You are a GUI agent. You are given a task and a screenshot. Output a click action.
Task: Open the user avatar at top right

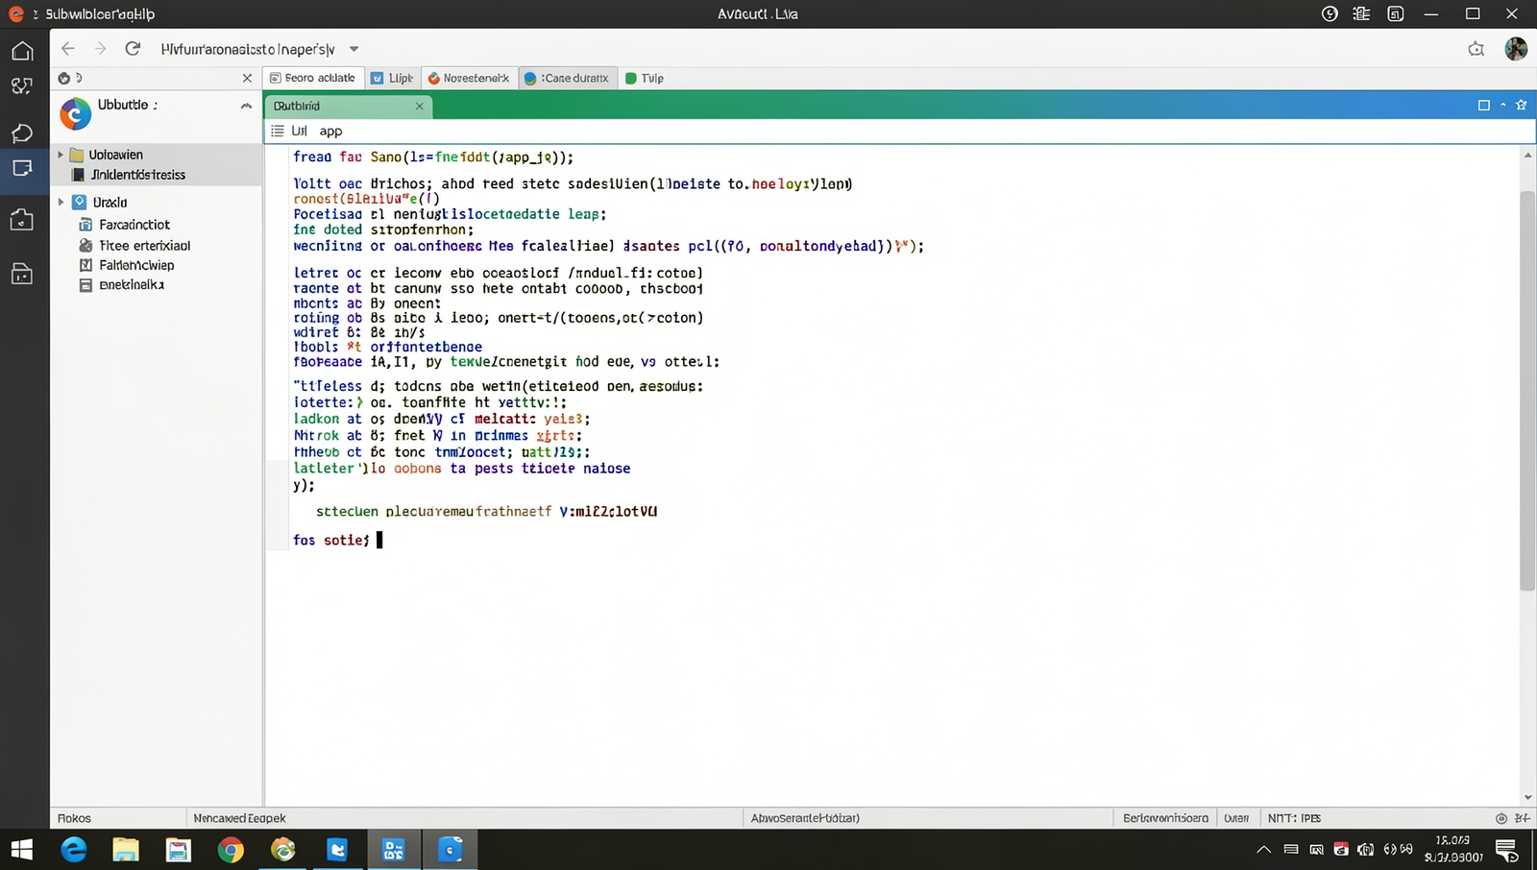click(1516, 49)
